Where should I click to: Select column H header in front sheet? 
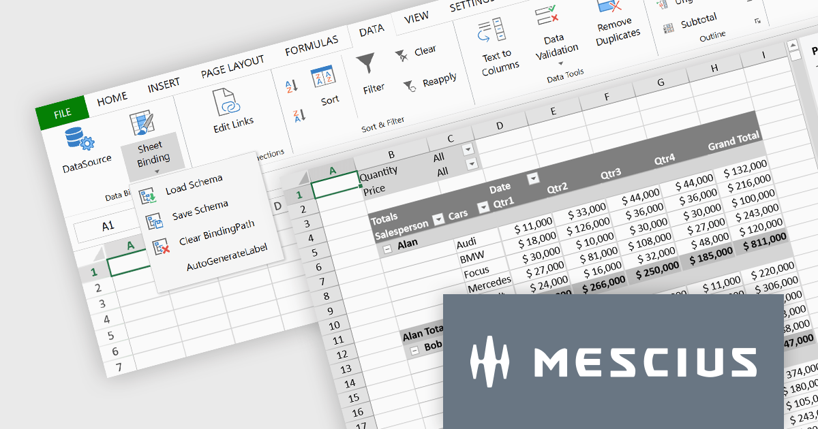click(x=714, y=68)
